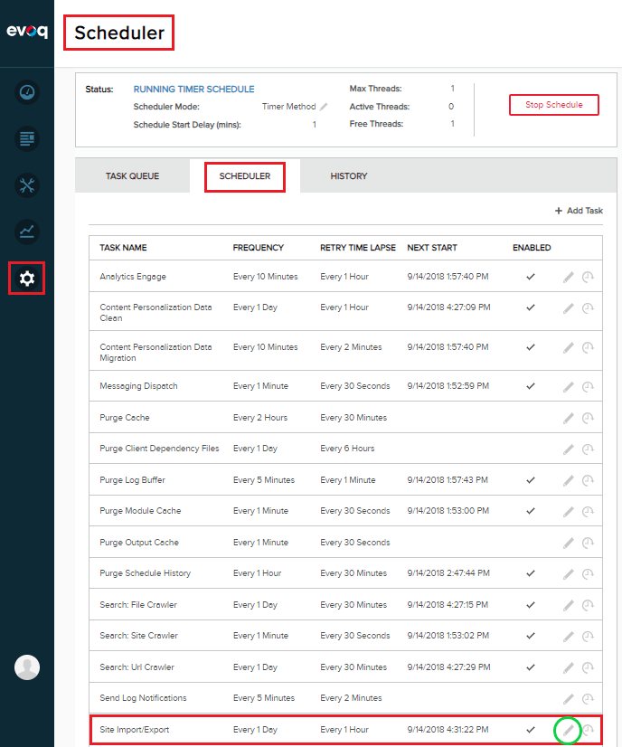Edit the Site Import/Export task
Viewport: 622px width, 747px height.
[x=568, y=729]
